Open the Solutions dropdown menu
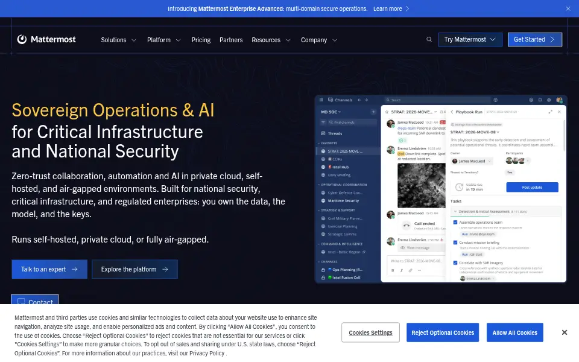 [119, 40]
